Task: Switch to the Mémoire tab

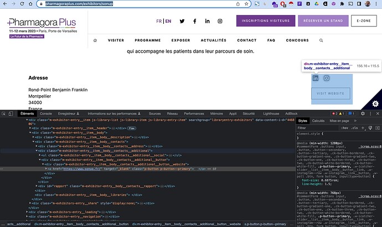Action: pos(216,114)
